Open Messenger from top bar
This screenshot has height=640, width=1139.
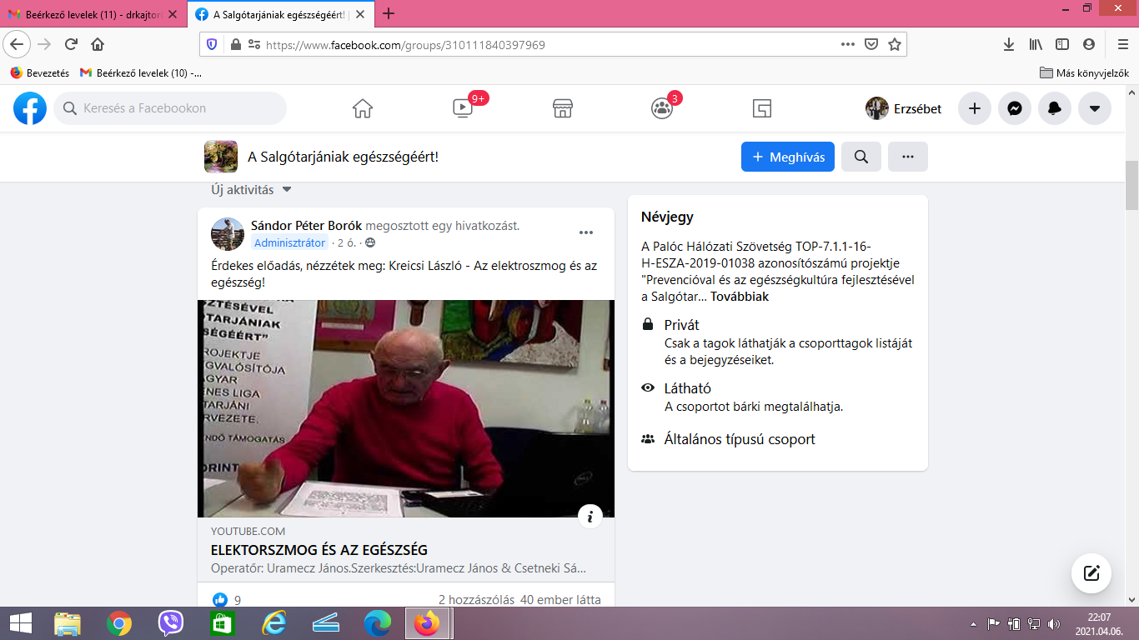click(1015, 108)
